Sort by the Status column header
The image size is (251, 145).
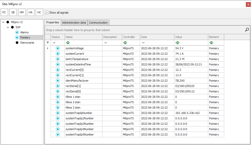(58, 37)
